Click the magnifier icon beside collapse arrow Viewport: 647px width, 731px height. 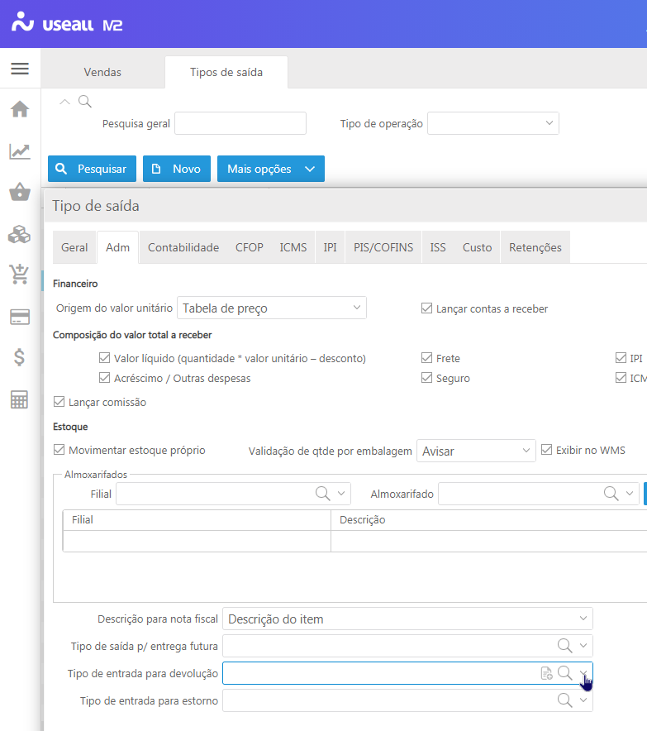click(x=85, y=101)
